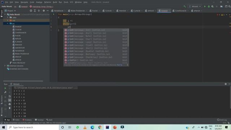
Task: Click the run gutter arrow beside fun main
Action: (54, 14)
